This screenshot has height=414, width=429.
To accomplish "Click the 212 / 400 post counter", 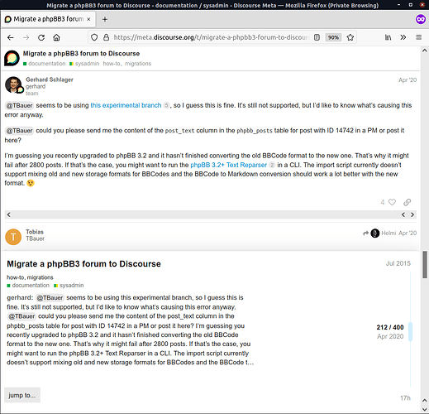I will coord(390,327).
